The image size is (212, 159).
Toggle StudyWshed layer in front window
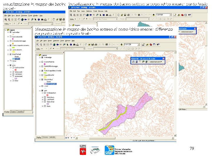point(42,79)
